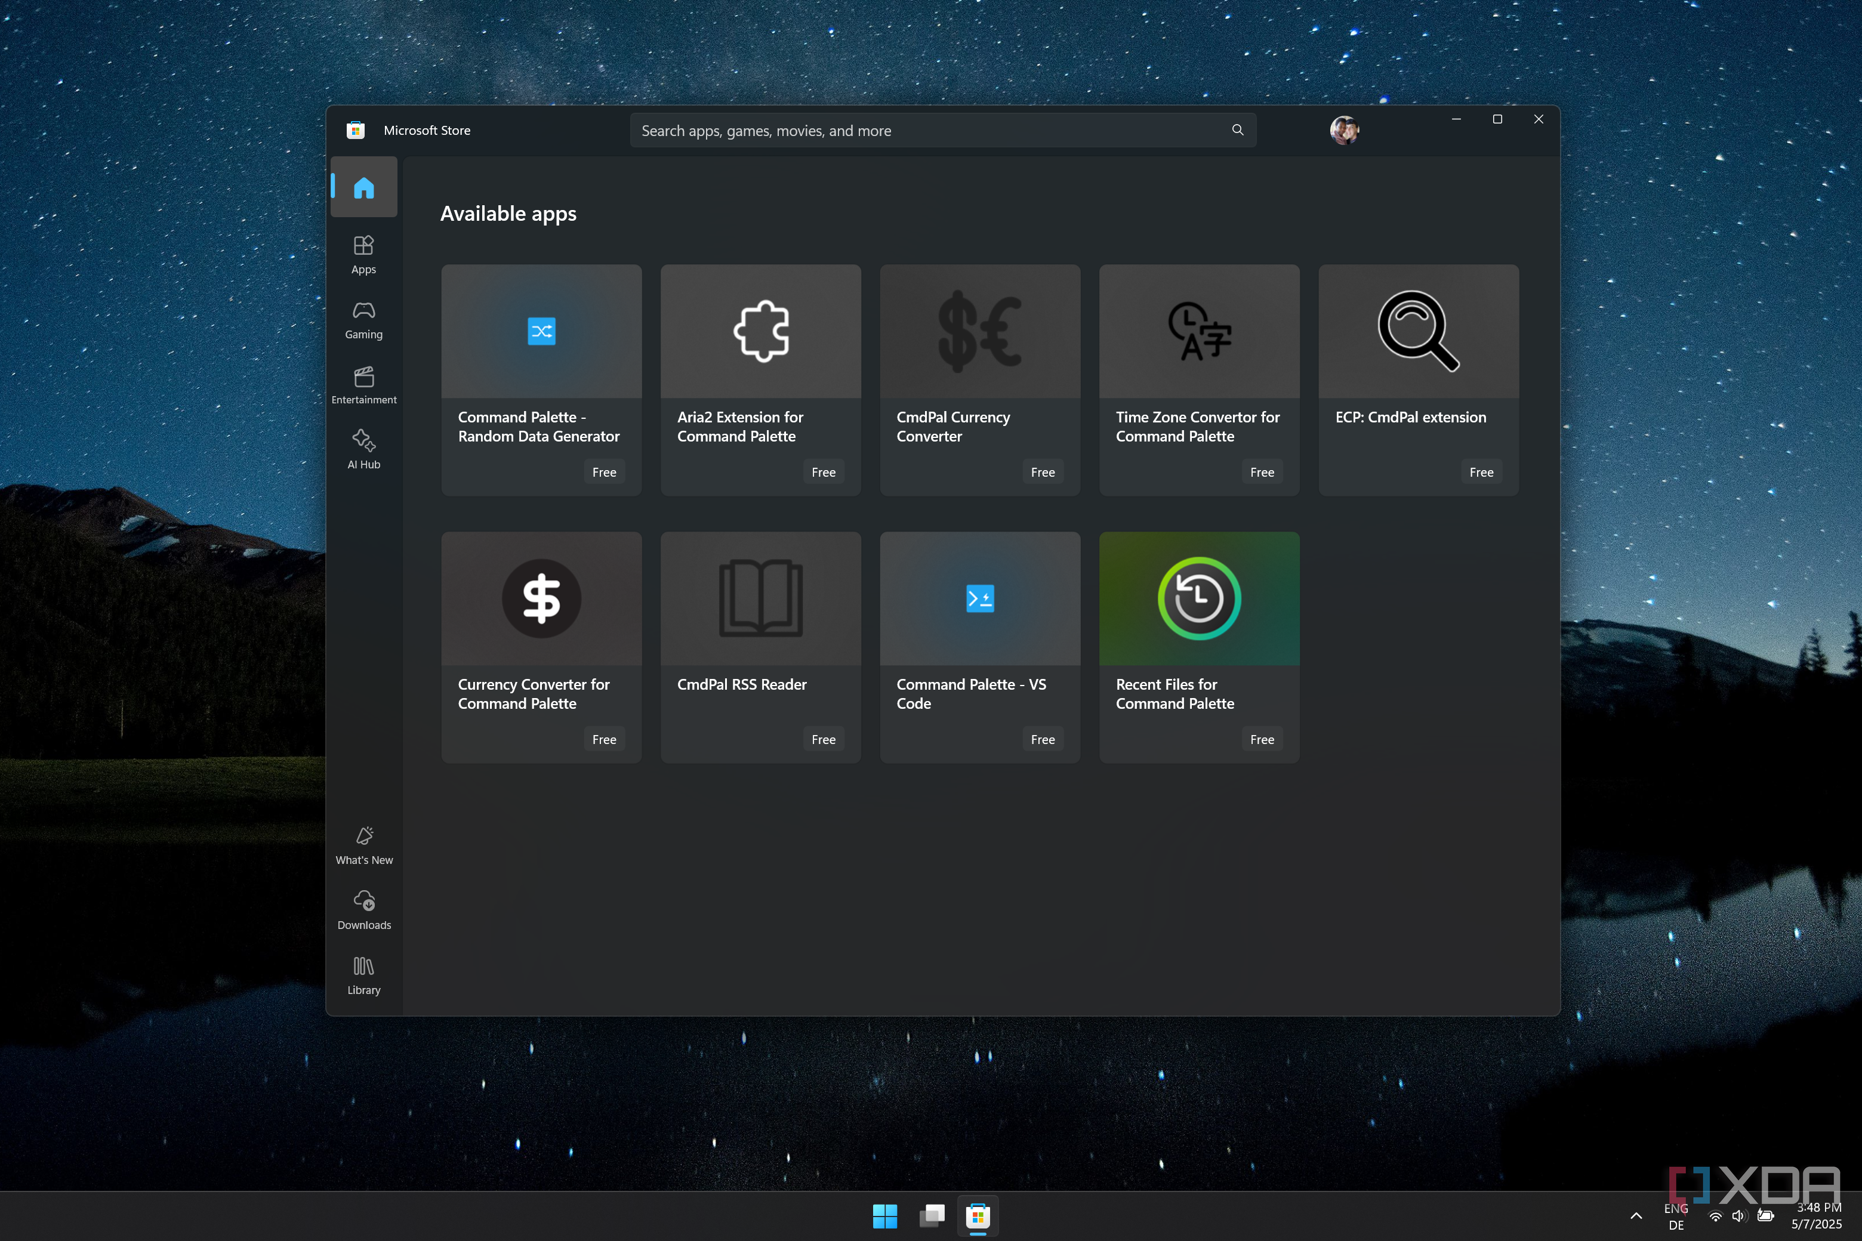This screenshot has height=1241, width=1862.
Task: Open the Windows Start menu
Action: point(885,1216)
